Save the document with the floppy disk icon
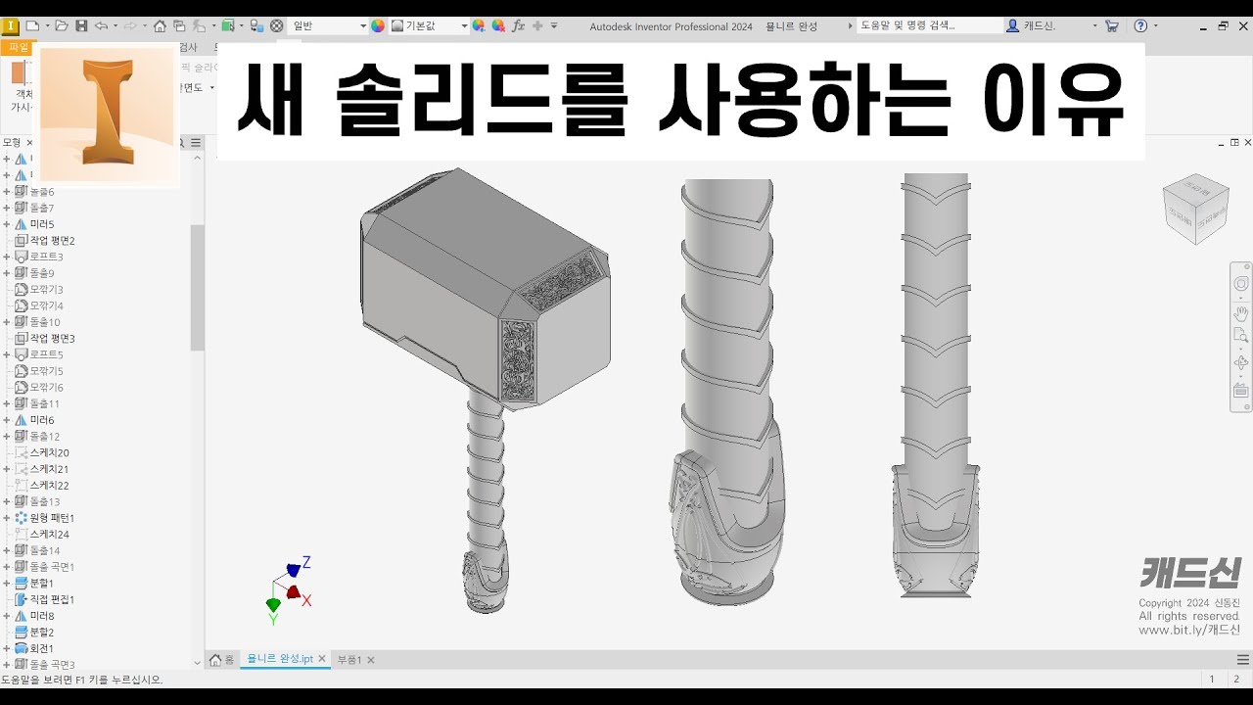The height and width of the screenshot is (705, 1253). [81, 26]
